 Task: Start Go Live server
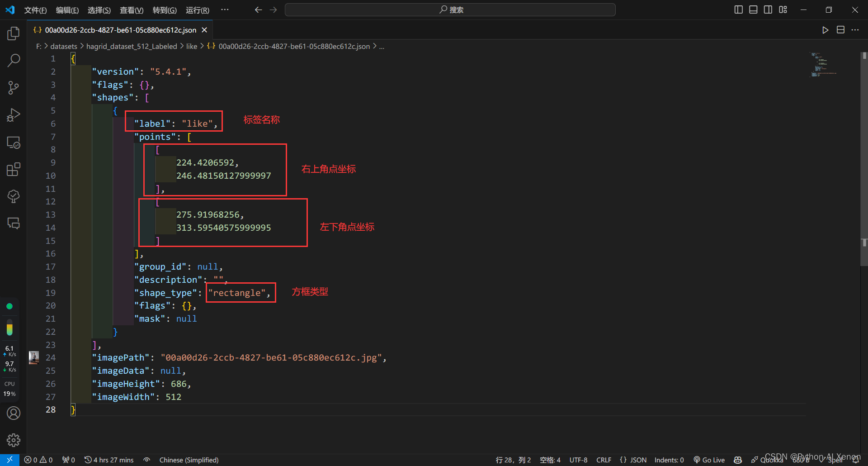(x=709, y=460)
